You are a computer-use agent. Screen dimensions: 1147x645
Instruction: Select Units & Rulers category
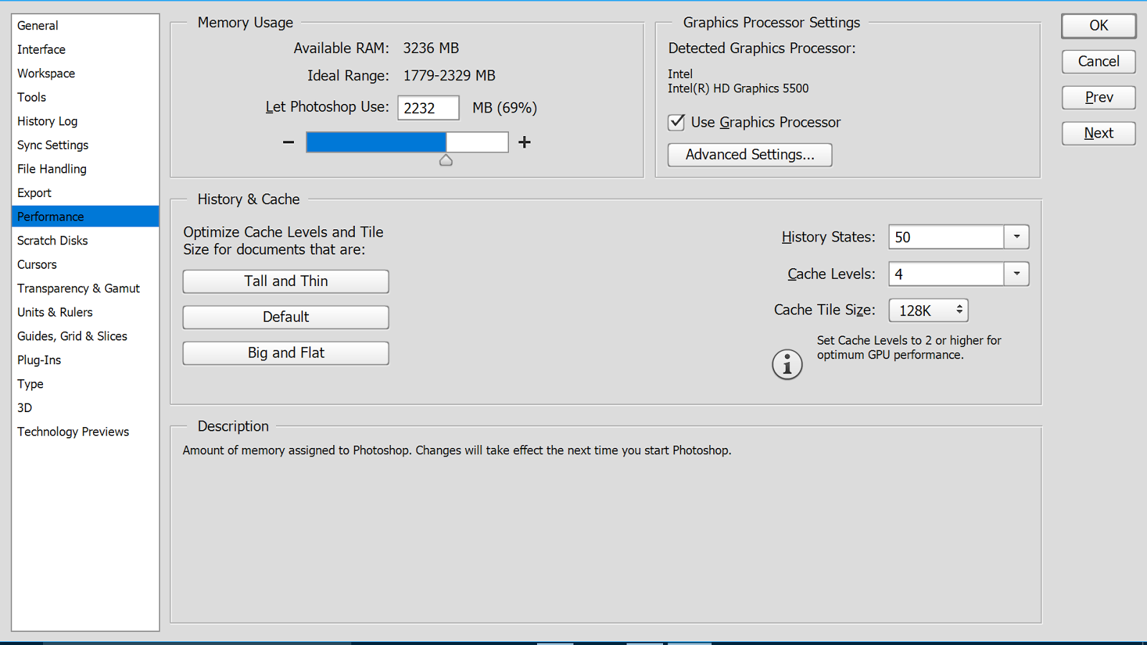[x=85, y=312]
